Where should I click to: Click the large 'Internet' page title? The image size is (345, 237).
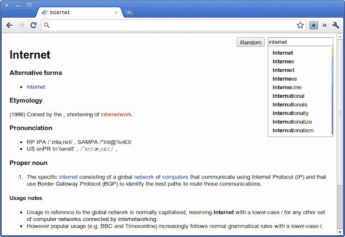[x=30, y=55]
